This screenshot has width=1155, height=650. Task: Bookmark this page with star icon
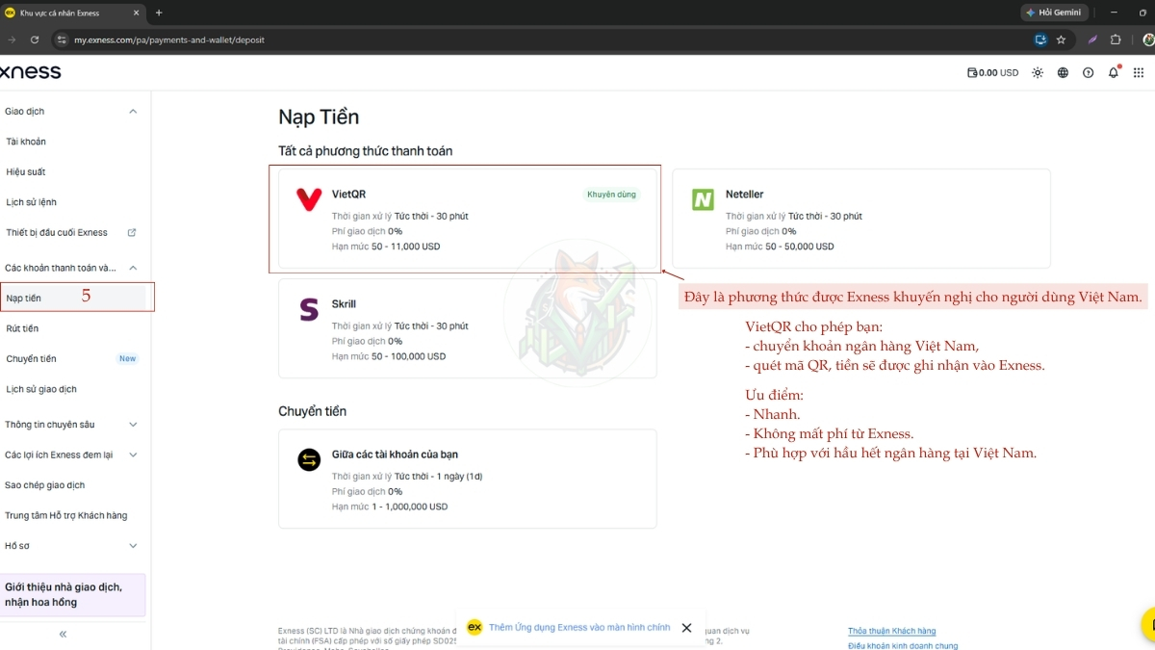click(x=1061, y=39)
